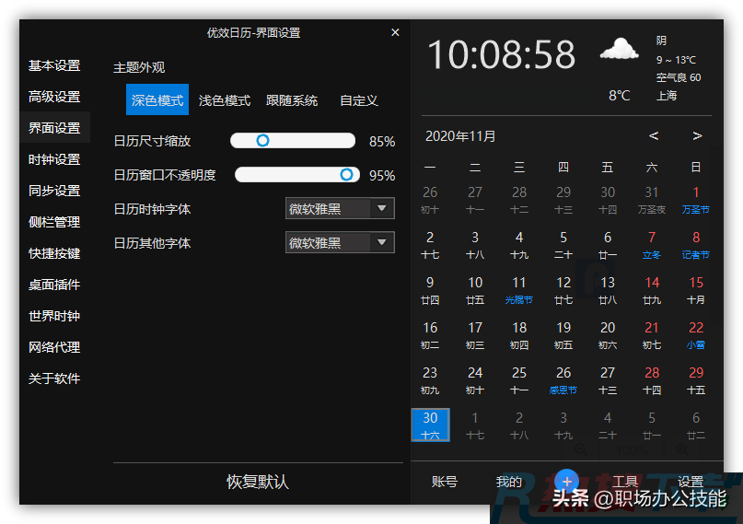Click the 10:08:58 clock display
743x524 pixels.
pos(502,54)
